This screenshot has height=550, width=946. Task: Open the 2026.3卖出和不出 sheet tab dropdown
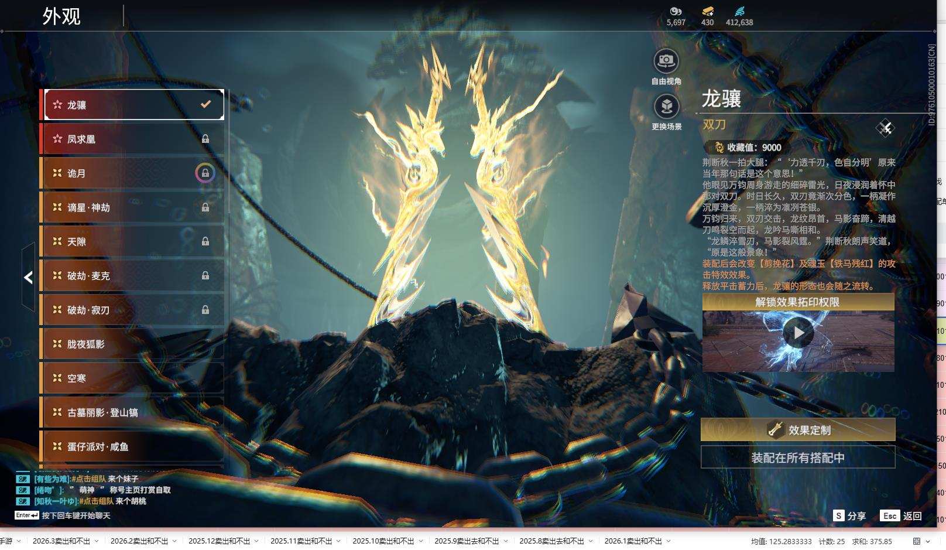click(97, 541)
